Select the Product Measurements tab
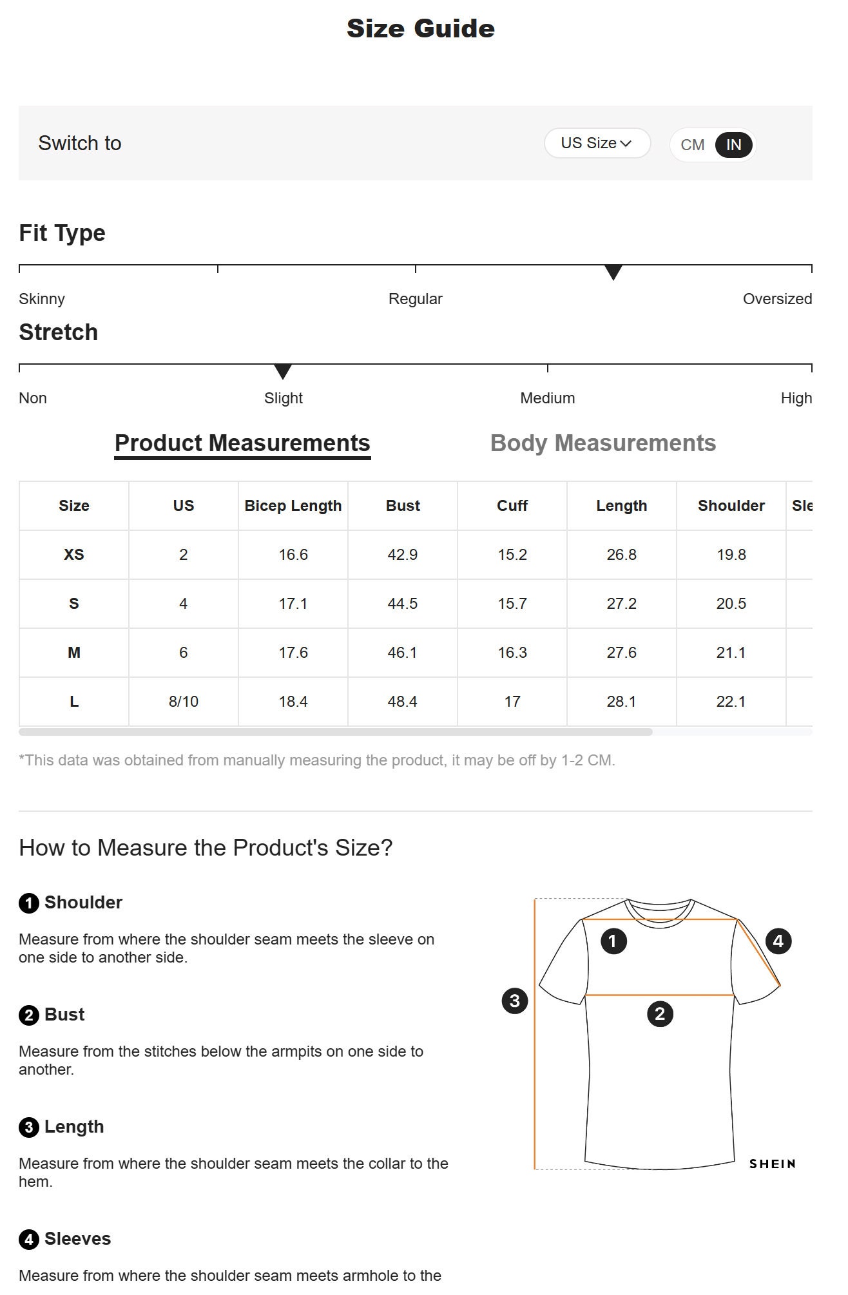The width and height of the screenshot is (848, 1295). pos(242,443)
